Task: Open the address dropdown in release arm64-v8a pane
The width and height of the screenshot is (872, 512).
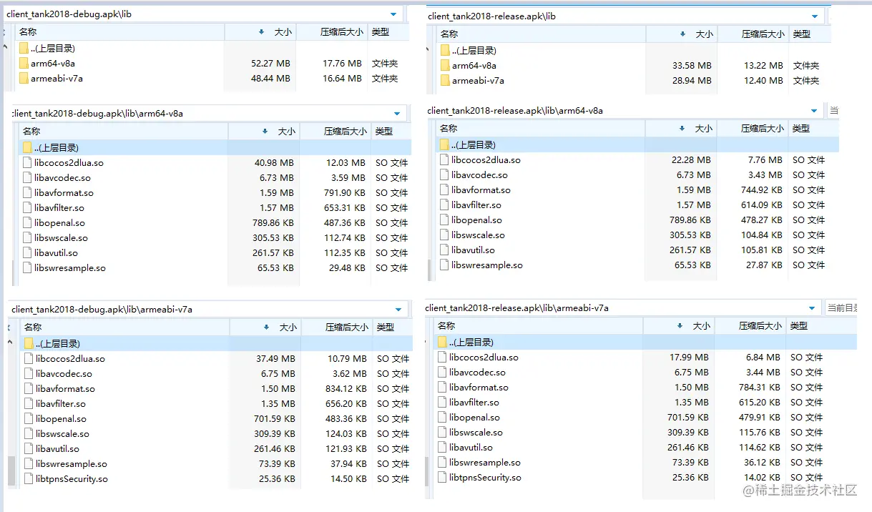Action: point(815,110)
